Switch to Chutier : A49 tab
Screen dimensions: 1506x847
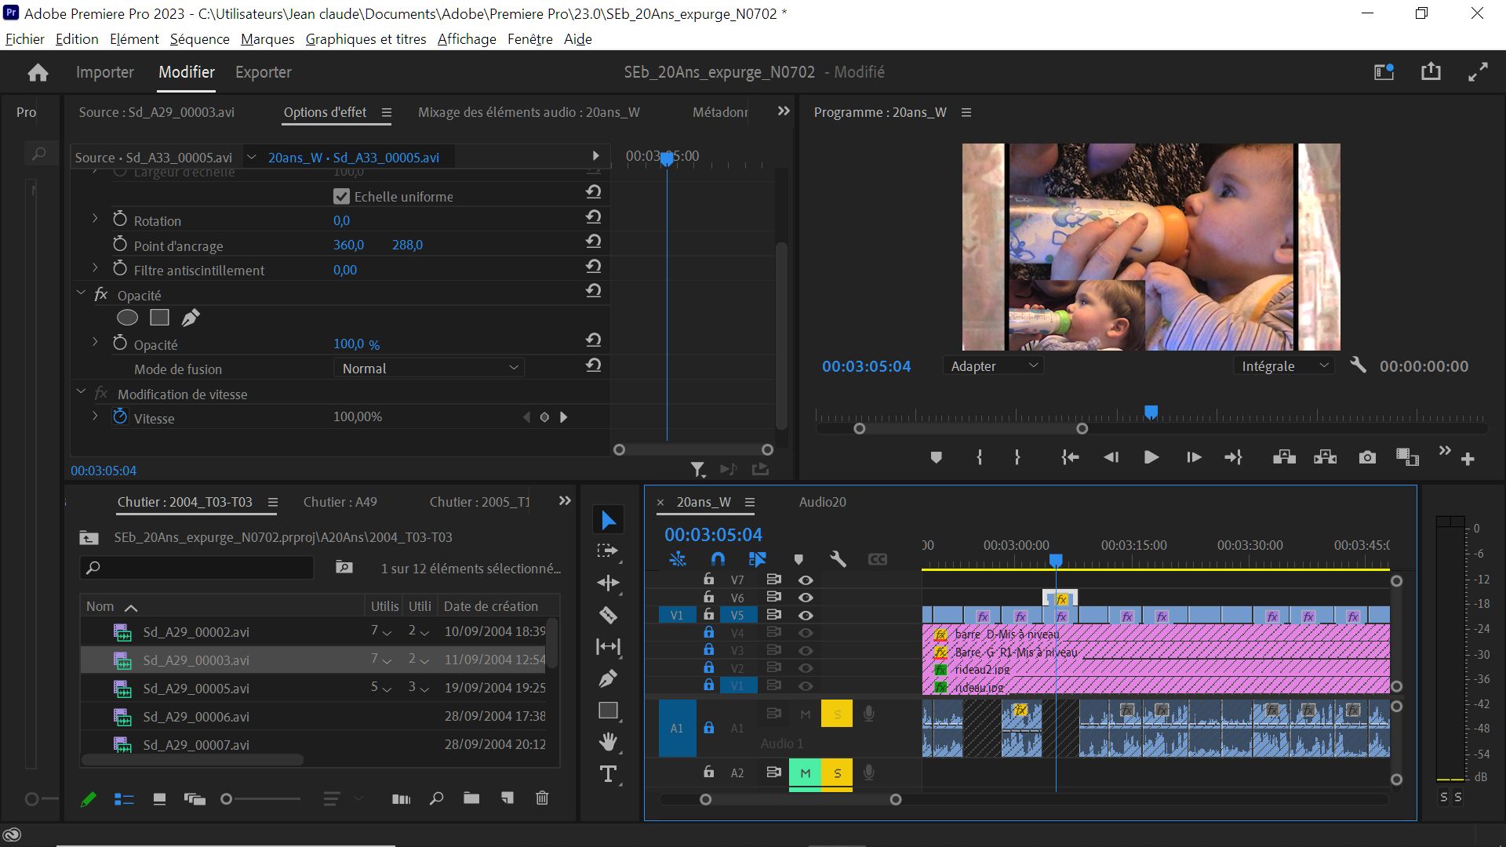pos(340,502)
